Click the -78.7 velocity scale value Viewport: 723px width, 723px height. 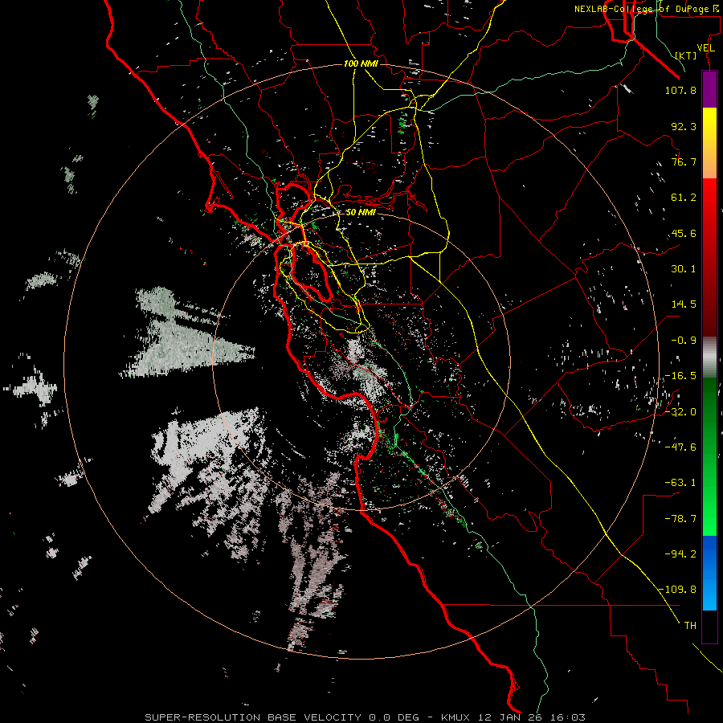680,519
